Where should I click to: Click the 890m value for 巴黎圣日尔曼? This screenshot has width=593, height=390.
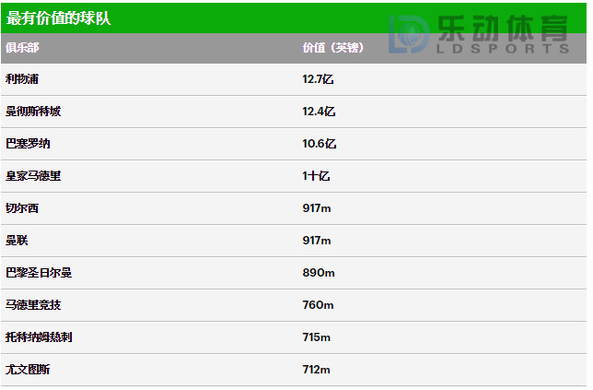pyautogui.click(x=319, y=273)
